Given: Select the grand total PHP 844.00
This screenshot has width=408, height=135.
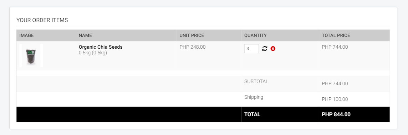Looking at the screenshot, I should point(336,114).
